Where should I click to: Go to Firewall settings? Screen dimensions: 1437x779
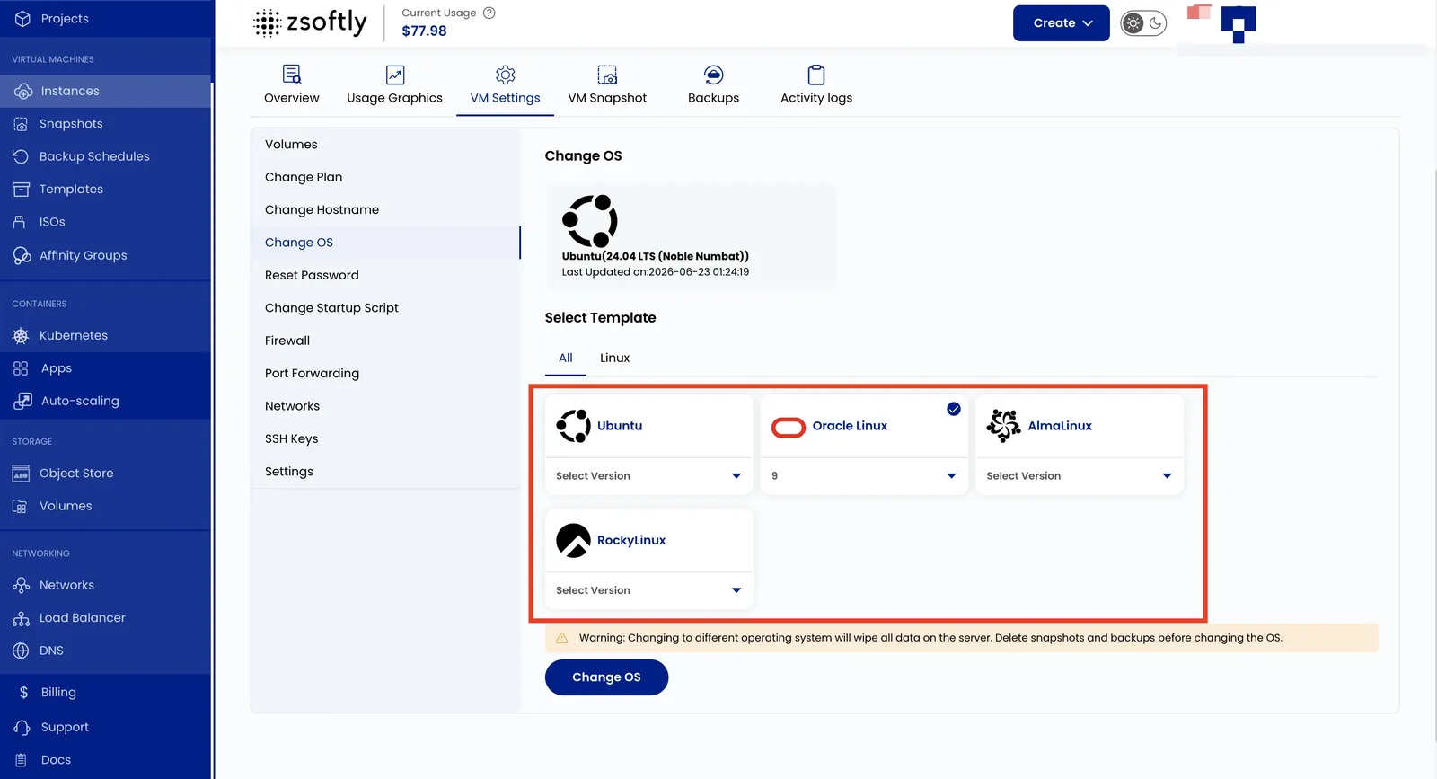[x=287, y=341]
